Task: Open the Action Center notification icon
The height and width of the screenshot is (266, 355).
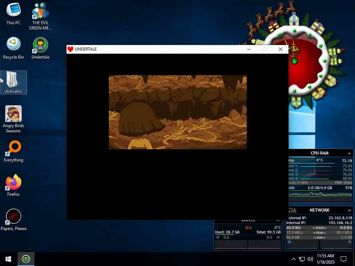Action: [x=344, y=259]
